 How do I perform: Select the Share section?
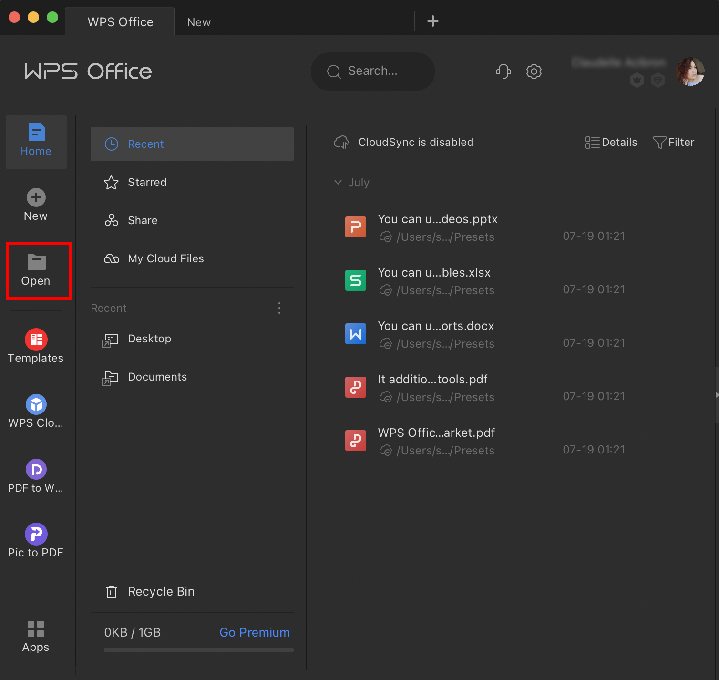(x=192, y=220)
